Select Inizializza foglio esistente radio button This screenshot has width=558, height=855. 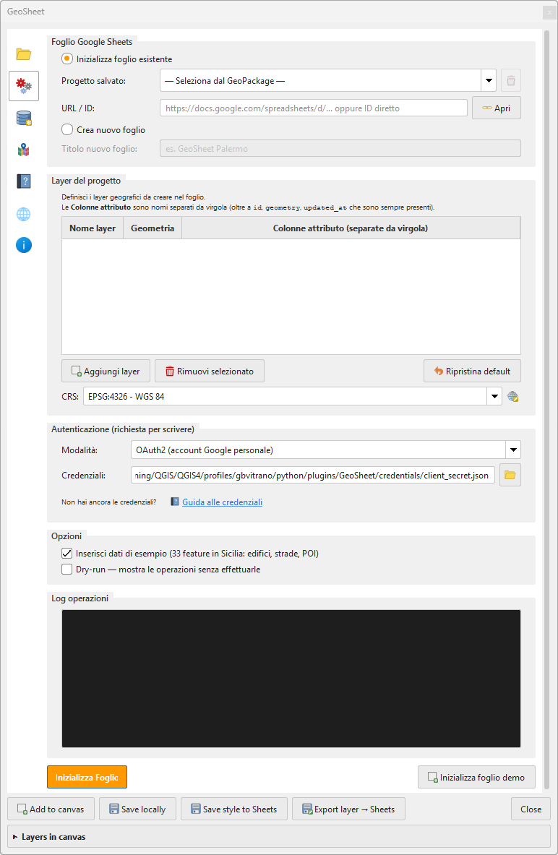(x=67, y=59)
